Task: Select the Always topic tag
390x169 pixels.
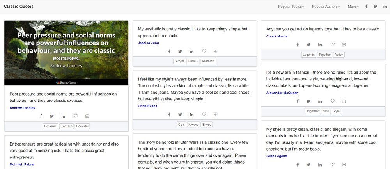Action: [193, 125]
